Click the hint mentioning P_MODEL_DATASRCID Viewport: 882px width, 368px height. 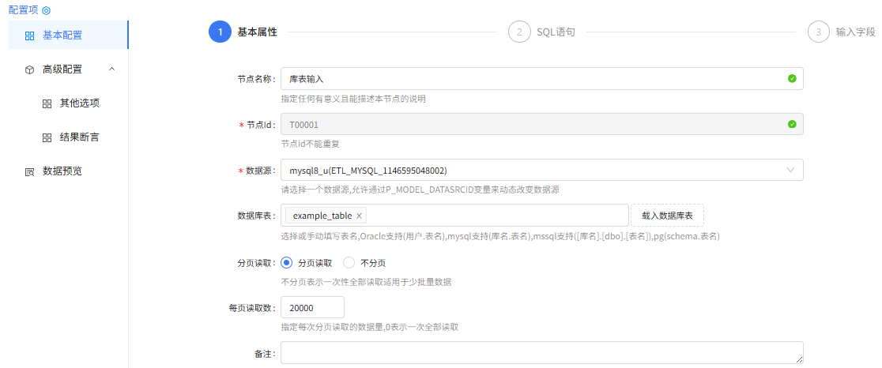point(420,190)
